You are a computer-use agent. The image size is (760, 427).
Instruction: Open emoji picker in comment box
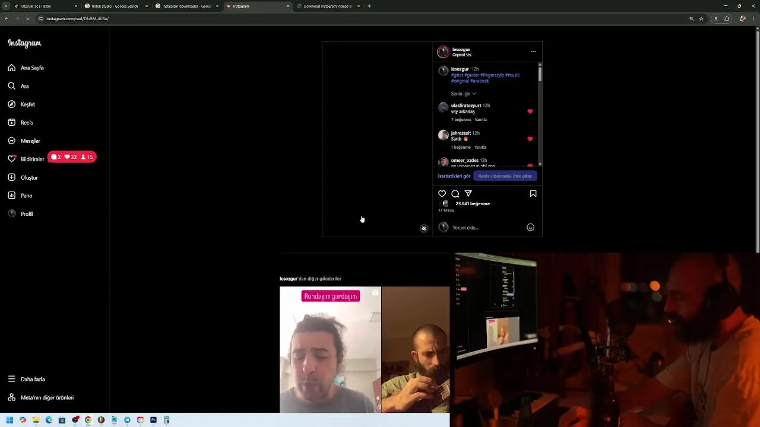(x=531, y=228)
